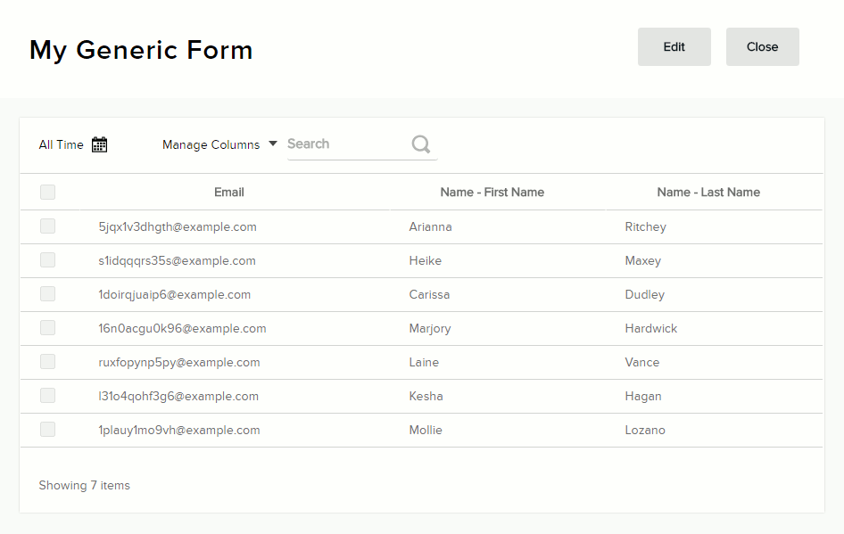This screenshot has height=534, width=844.
Task: Check the box for Laine Vance
Action: (47, 362)
